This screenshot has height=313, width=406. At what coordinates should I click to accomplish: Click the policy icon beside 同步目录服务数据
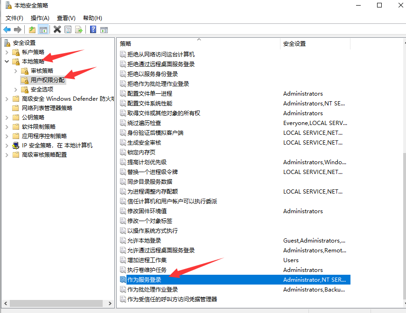tap(123, 182)
